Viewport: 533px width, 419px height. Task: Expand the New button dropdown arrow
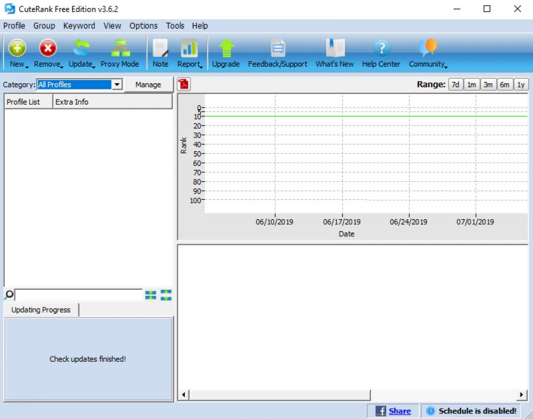point(27,67)
